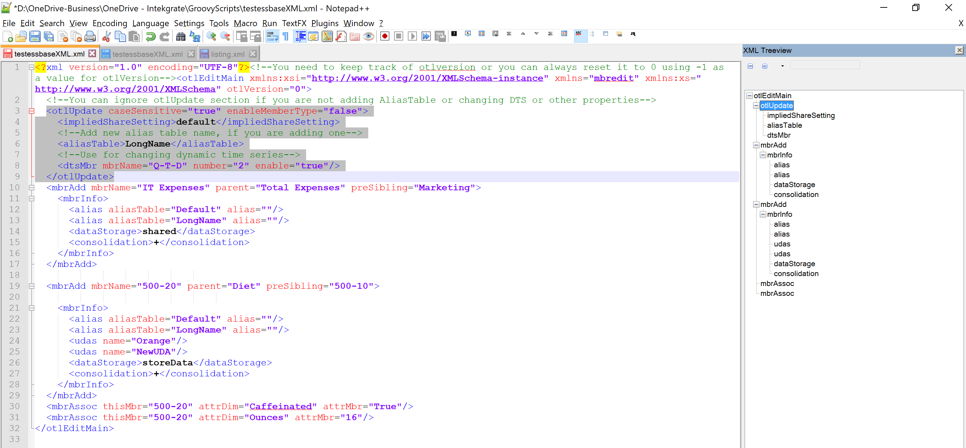Click the www.w3.org XMLSchema-instance link
This screenshot has width=966, height=448.
point(427,78)
